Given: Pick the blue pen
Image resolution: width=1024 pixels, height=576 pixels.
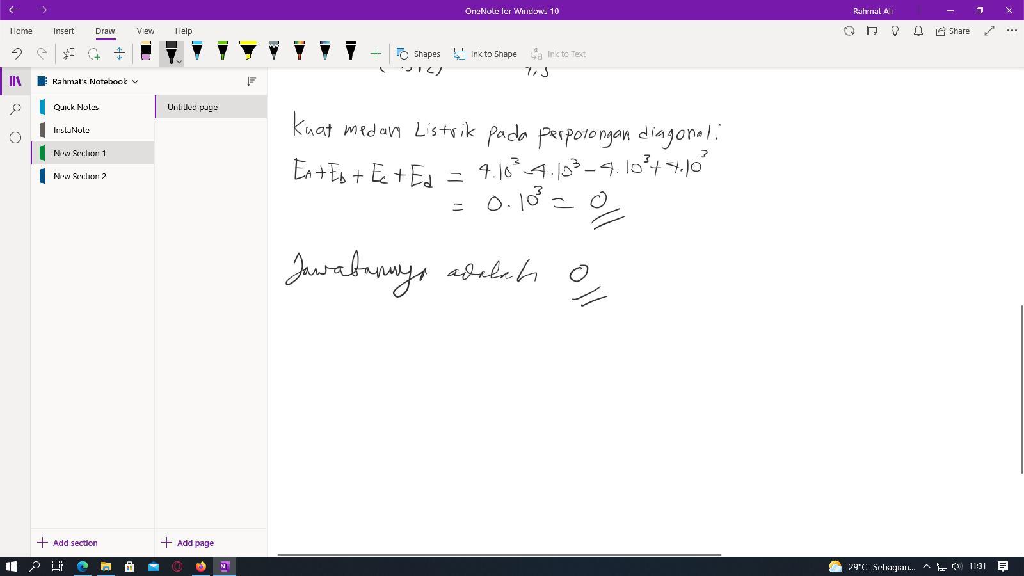Looking at the screenshot, I should [x=197, y=51].
